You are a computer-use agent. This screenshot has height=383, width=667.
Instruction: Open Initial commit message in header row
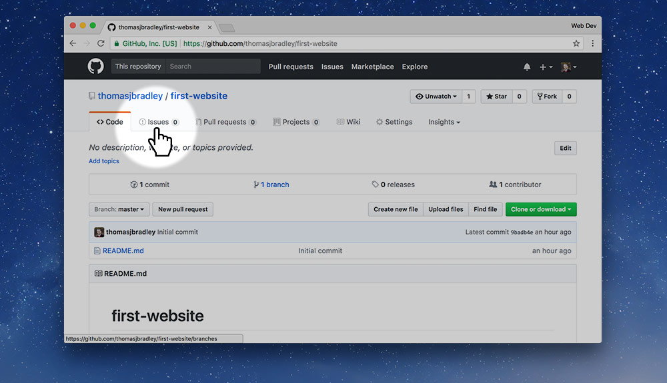[177, 232]
